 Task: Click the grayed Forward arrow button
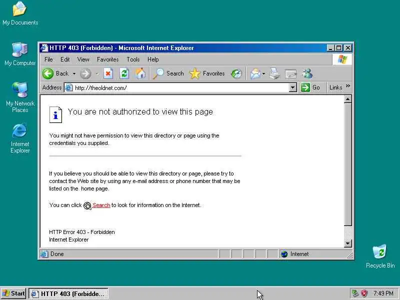[85, 73]
